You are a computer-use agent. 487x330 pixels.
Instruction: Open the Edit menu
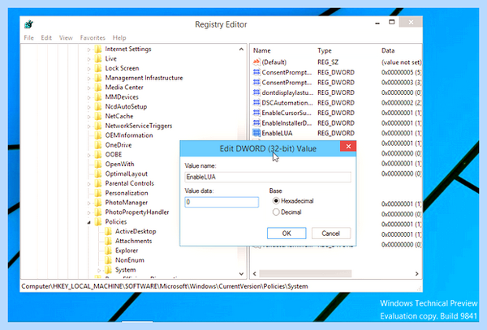pos(46,38)
